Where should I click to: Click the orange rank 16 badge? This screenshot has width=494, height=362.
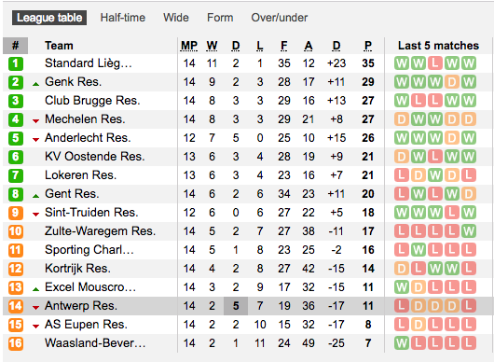point(16,343)
